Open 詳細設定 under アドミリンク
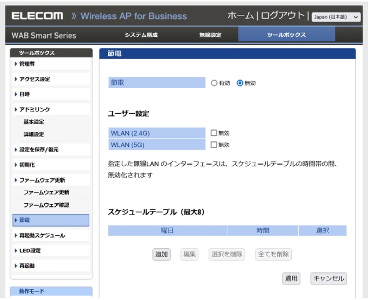 point(34,134)
